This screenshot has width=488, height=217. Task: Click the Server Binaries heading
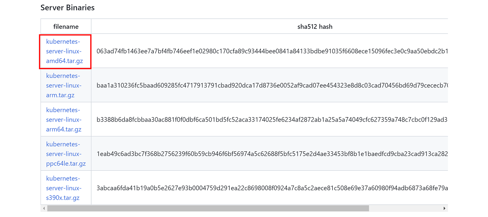point(67,8)
